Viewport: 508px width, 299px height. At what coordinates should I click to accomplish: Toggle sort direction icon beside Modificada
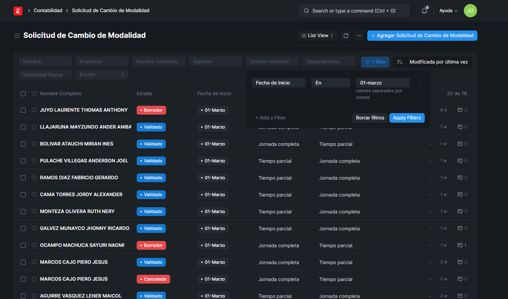[399, 62]
